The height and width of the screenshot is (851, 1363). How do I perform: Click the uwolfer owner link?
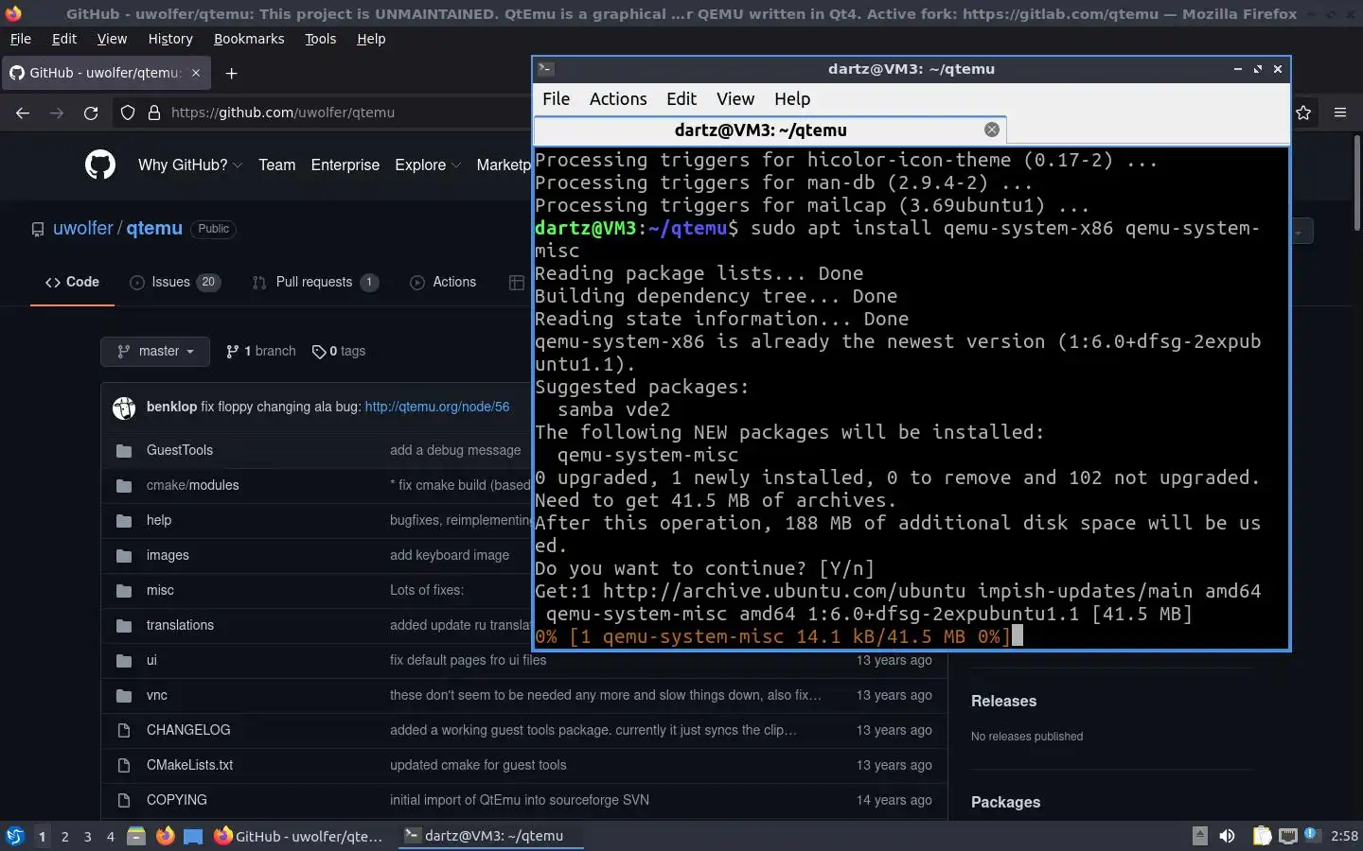83,228
